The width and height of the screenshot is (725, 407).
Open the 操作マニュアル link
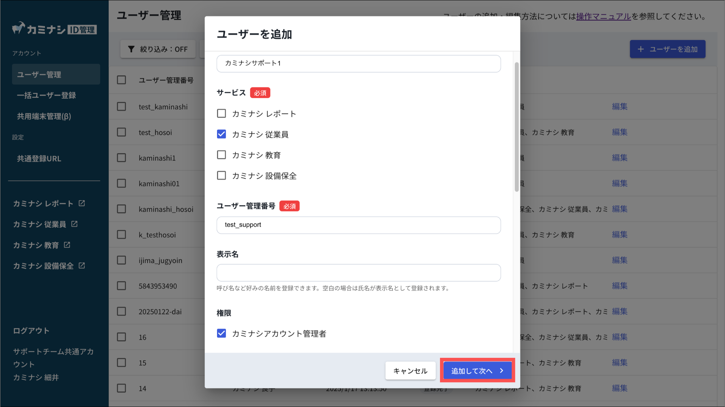604,16
